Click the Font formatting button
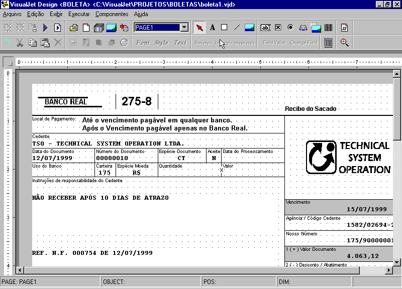This screenshot has width=402, height=289. point(143,43)
